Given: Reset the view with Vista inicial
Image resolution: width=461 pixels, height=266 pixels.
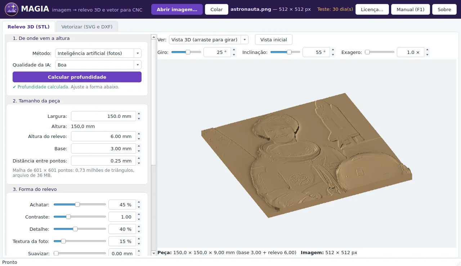Looking at the screenshot, I should 274,40.
